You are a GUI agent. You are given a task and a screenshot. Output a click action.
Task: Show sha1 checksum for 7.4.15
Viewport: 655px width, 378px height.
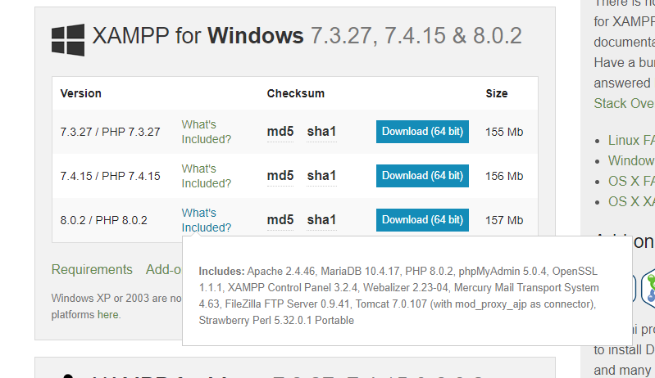pyautogui.click(x=321, y=176)
